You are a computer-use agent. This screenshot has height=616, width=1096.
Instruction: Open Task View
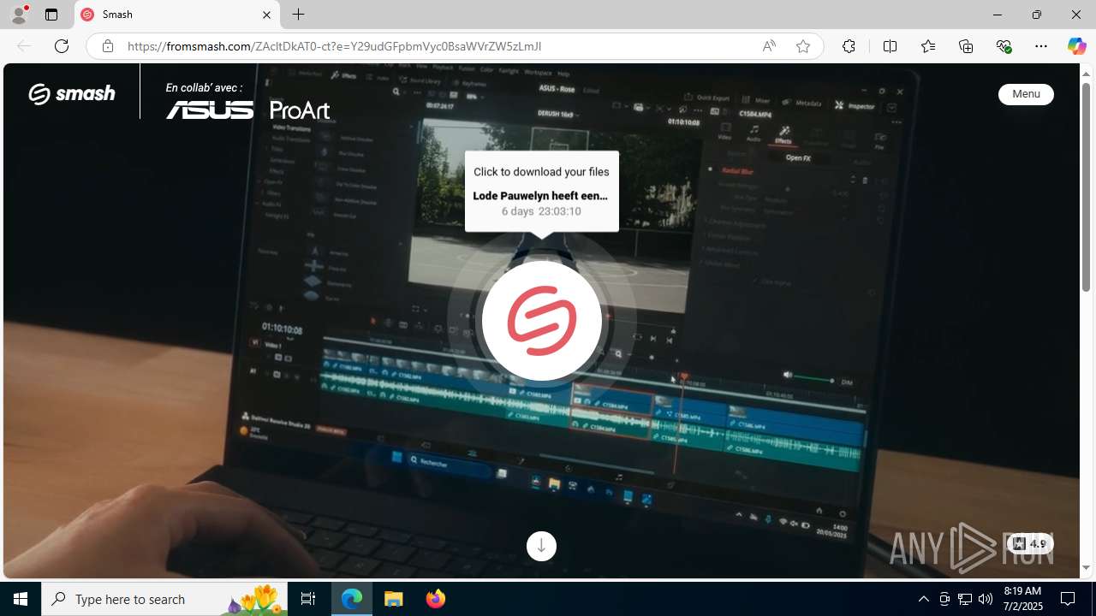tap(308, 599)
